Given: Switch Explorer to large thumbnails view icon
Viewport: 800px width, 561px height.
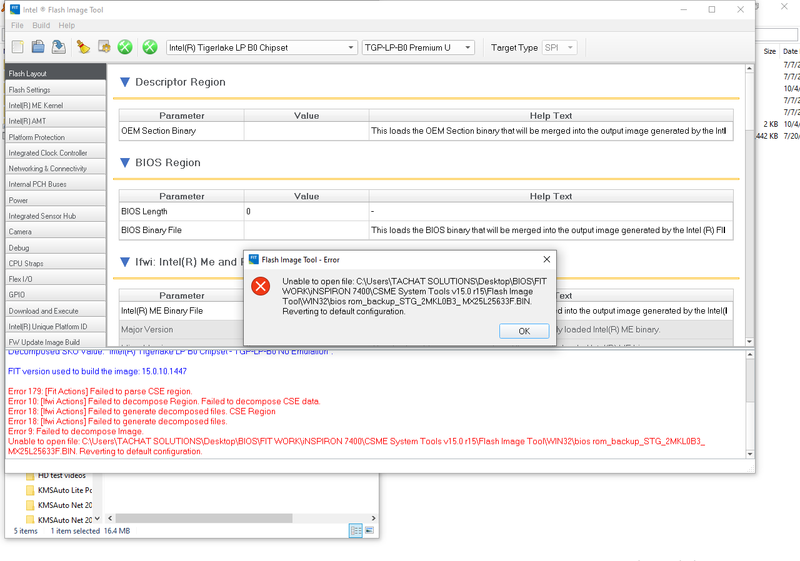Looking at the screenshot, I should click(x=369, y=530).
